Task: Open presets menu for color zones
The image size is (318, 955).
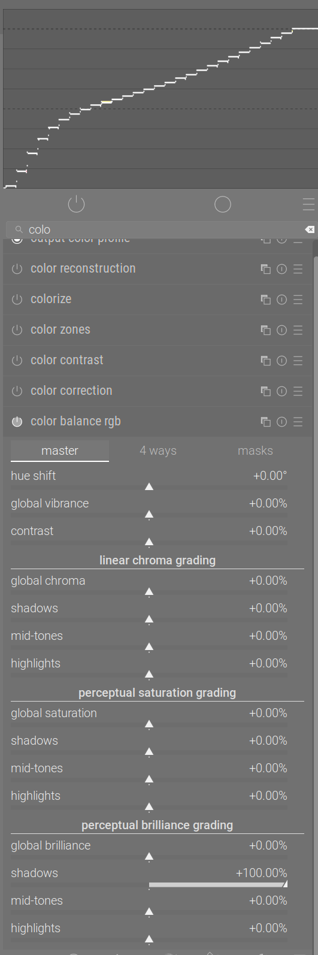Action: [x=298, y=330]
